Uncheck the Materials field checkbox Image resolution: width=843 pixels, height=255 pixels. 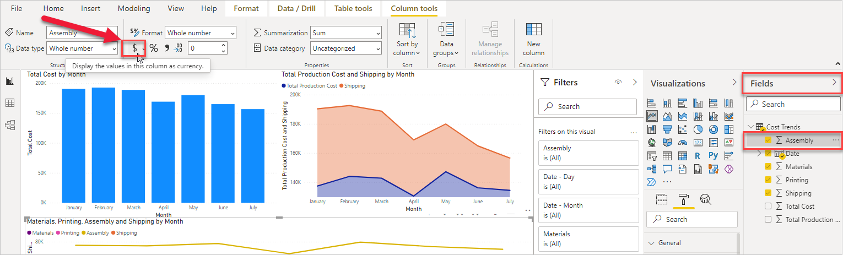pos(768,166)
